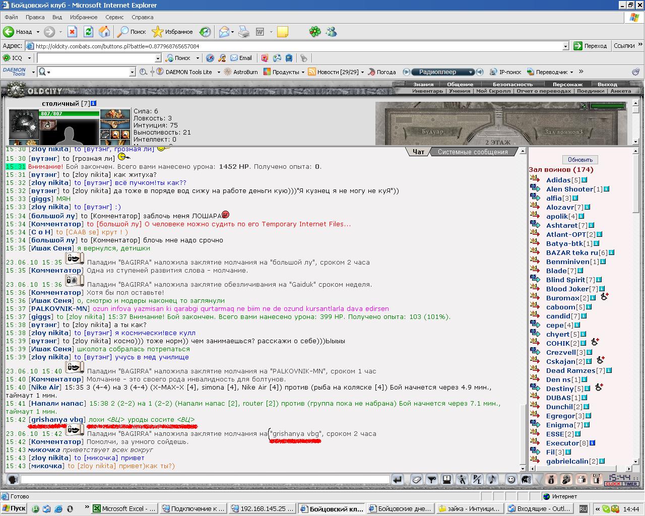645x516 pixels.
Task: Click the Print icon in toolbar
Action: pyautogui.click(x=244, y=32)
